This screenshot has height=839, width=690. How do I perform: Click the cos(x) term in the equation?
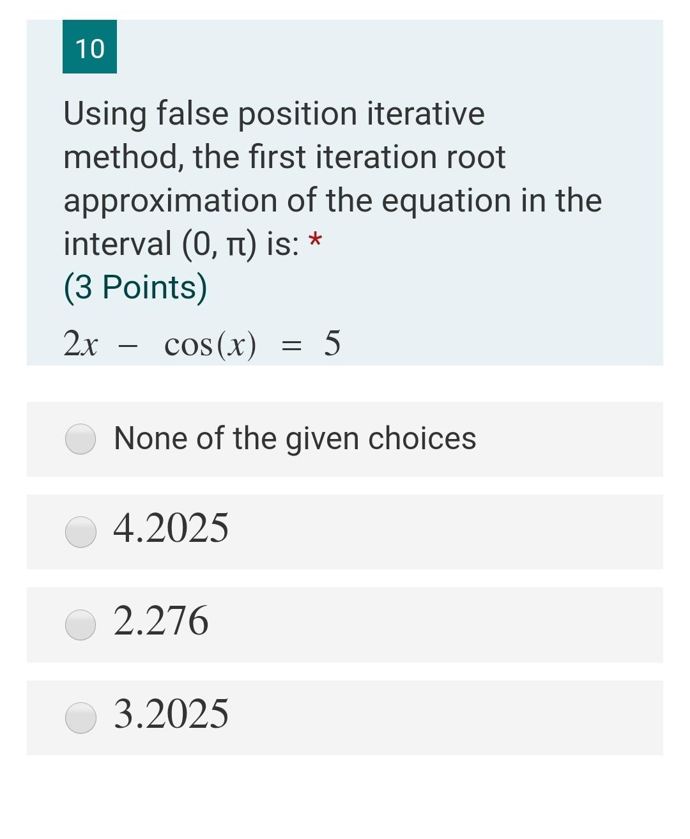(210, 344)
